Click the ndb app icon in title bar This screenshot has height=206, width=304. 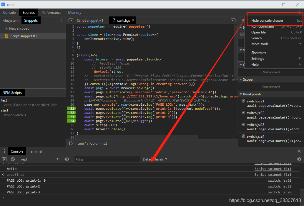point(3,4)
